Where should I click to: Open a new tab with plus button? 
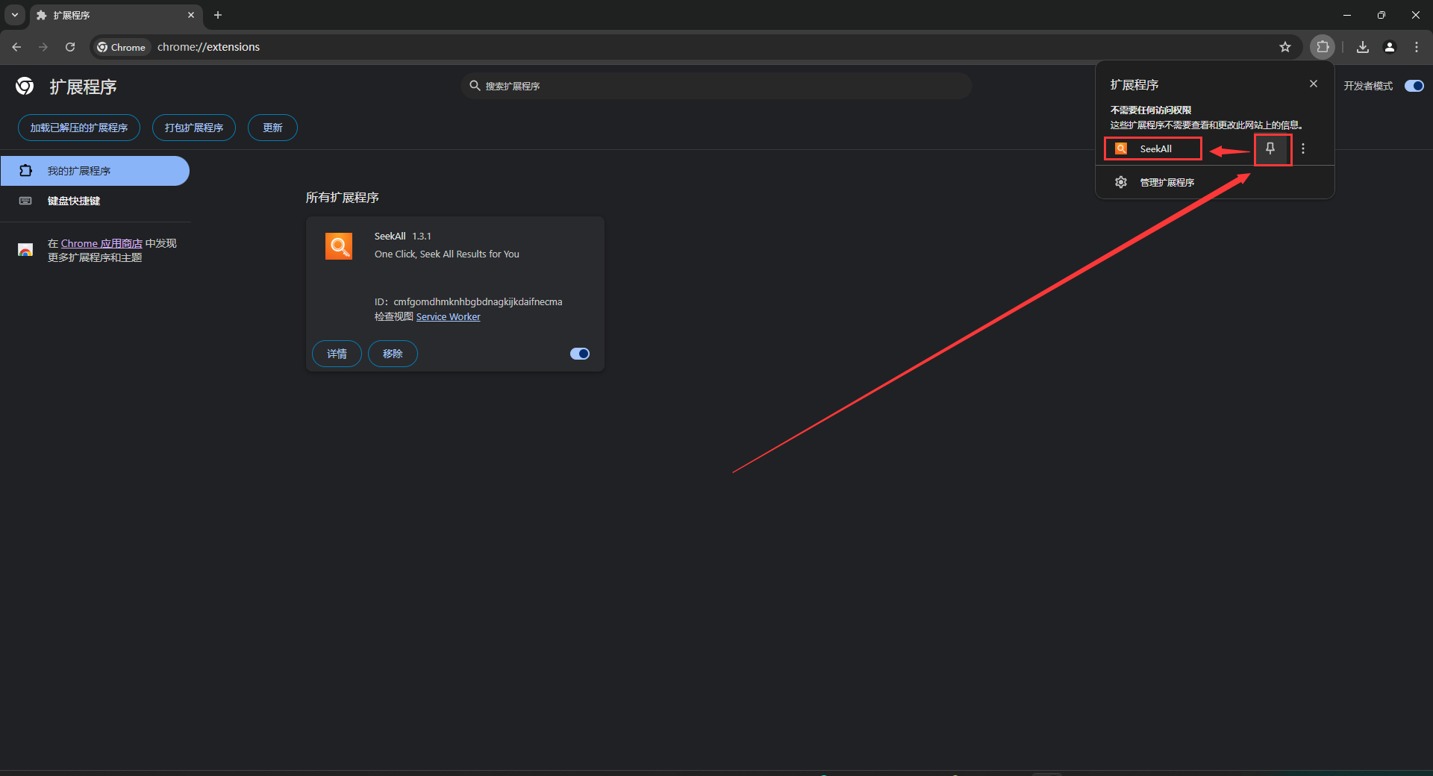[218, 15]
